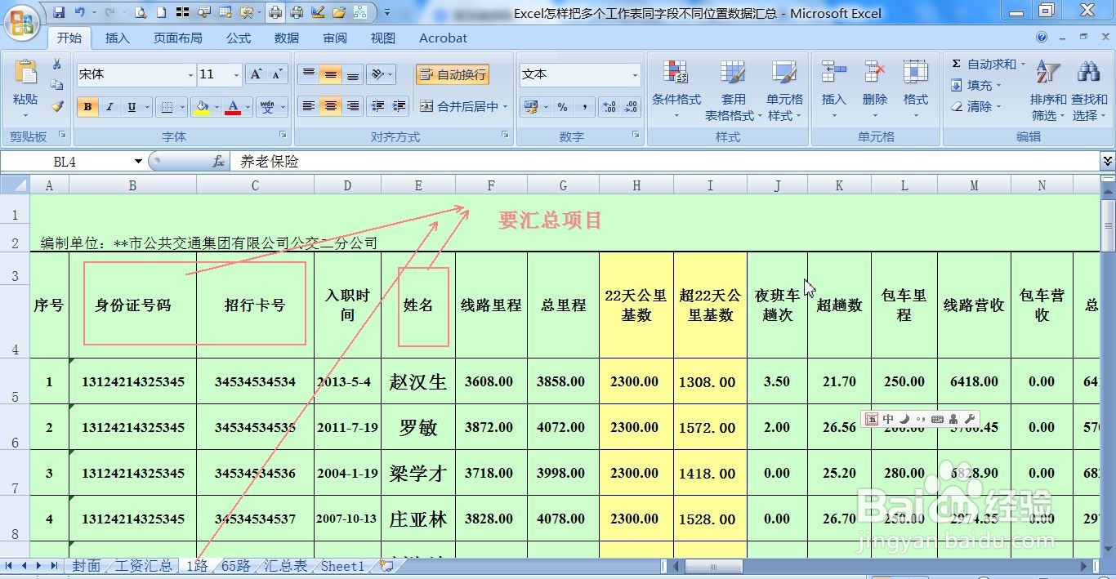Image resolution: width=1116 pixels, height=579 pixels.
Task: Click the Save icon in Quick Access Toolbar
Action: pos(58,11)
